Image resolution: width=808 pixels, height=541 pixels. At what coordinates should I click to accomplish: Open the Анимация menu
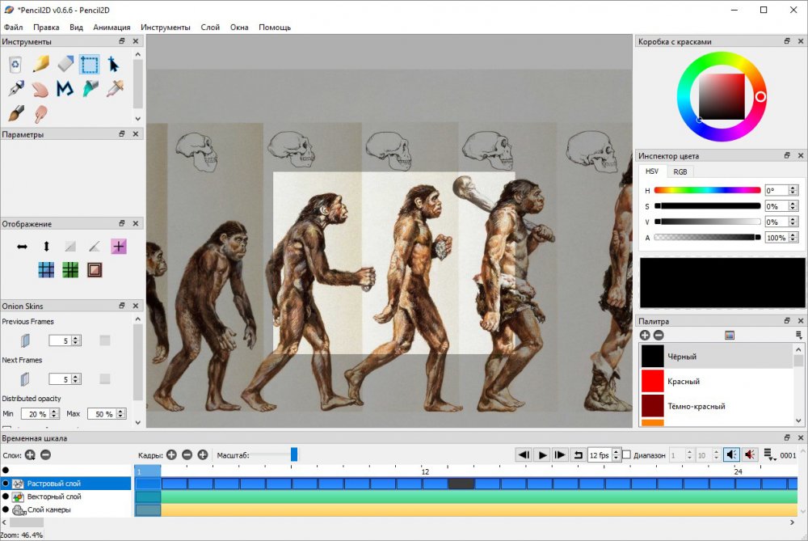(112, 27)
